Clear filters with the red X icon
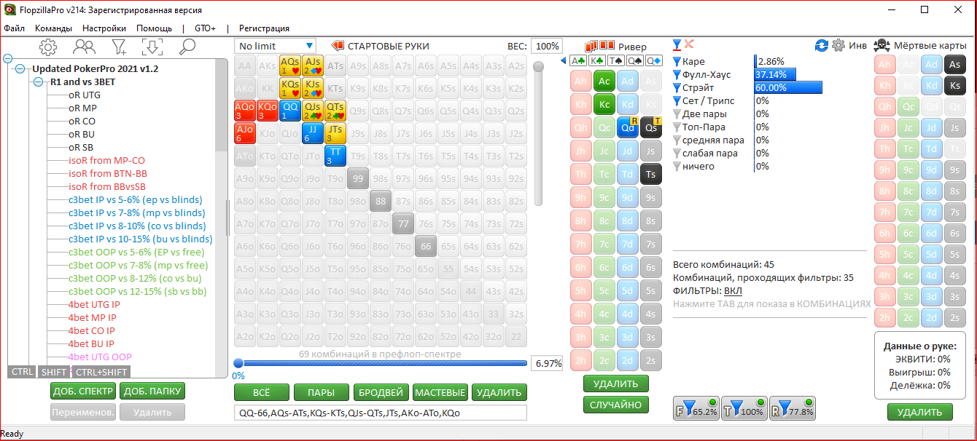 pyautogui.click(x=689, y=44)
